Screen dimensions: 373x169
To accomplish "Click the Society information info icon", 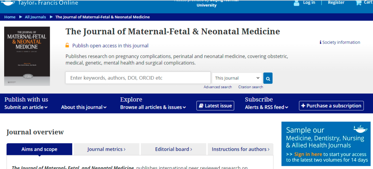I will pos(321,42).
